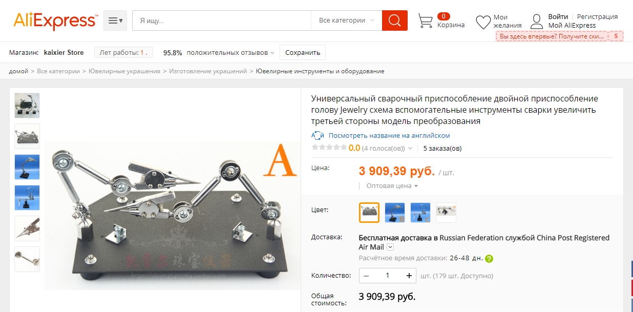This screenshot has width=633, height=312.
Task: Open the shopping cart icon
Action: click(x=426, y=20)
